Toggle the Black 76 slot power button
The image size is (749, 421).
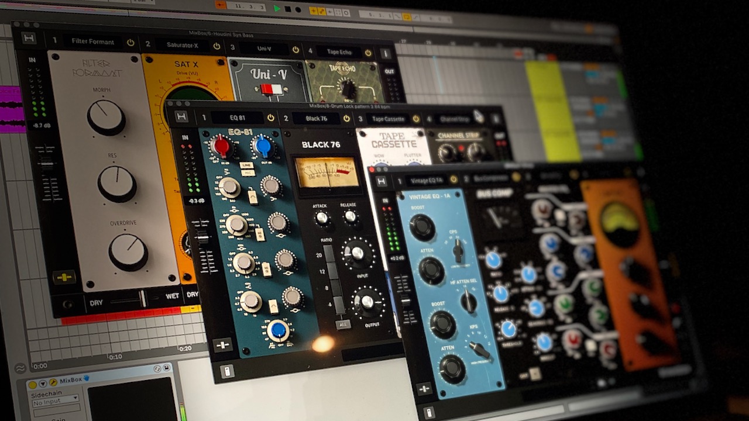(x=346, y=118)
